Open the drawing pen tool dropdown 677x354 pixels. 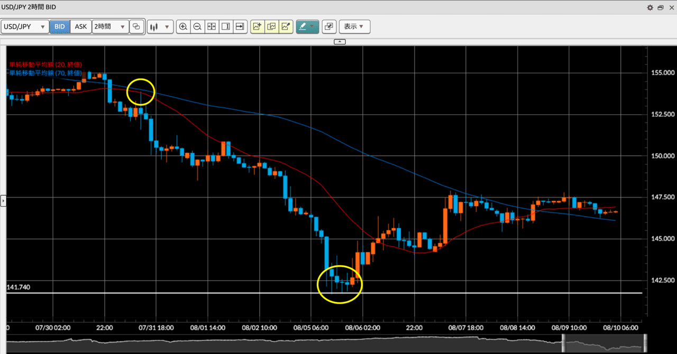pos(307,26)
